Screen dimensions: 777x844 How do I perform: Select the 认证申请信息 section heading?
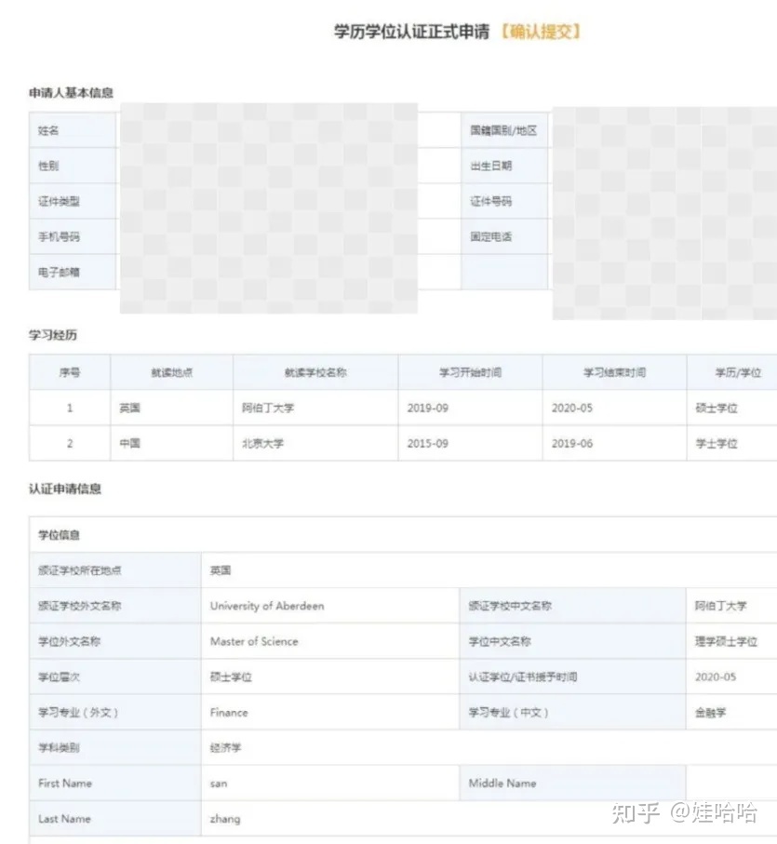pos(65,489)
